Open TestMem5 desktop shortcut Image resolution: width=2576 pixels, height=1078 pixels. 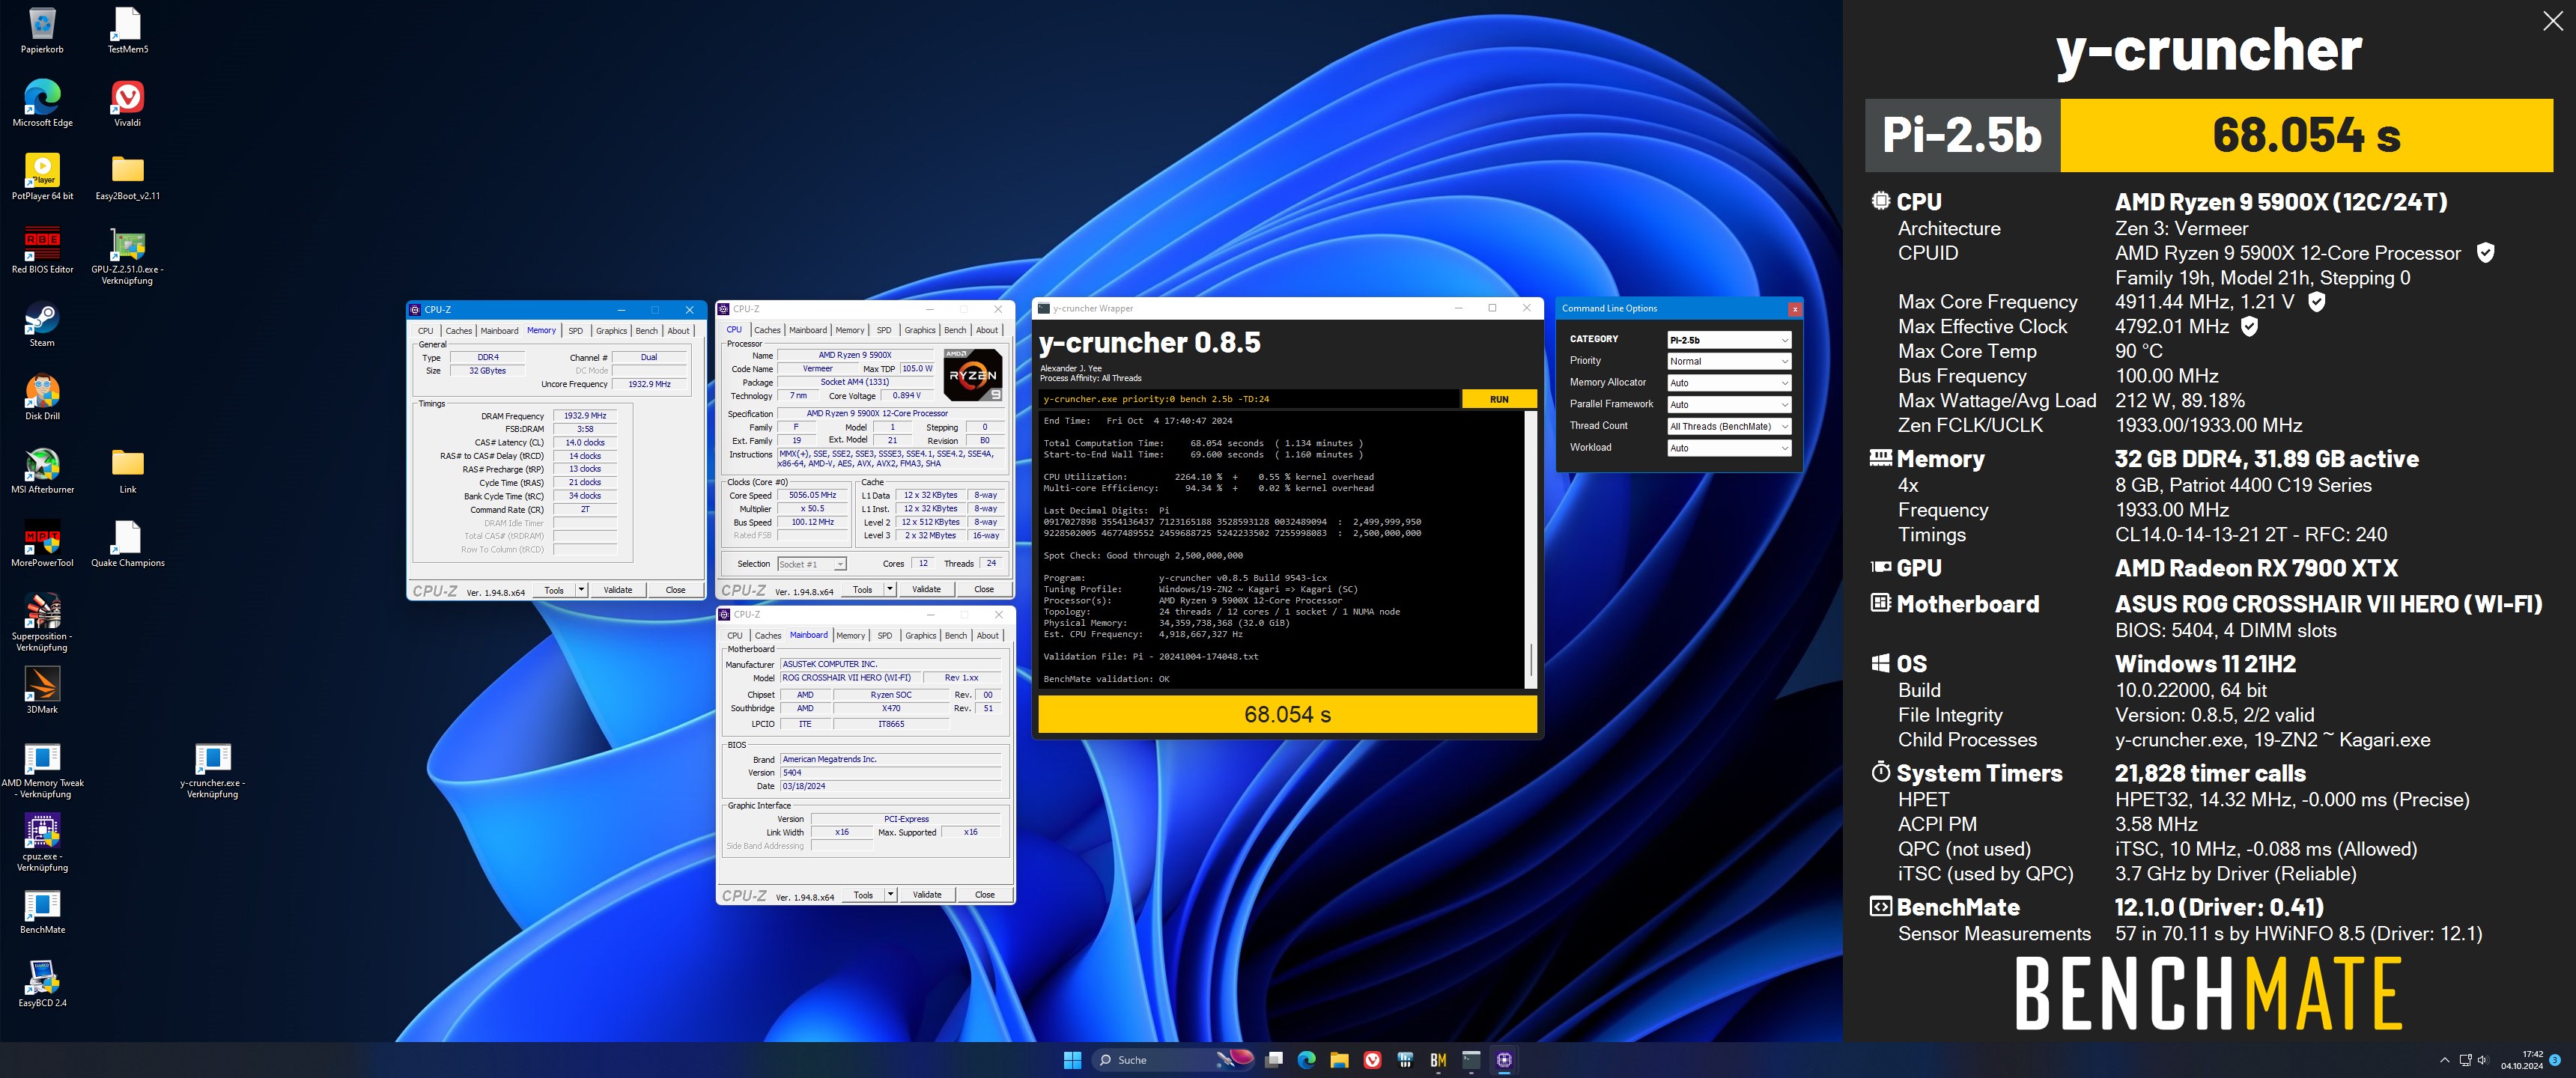pos(128,31)
